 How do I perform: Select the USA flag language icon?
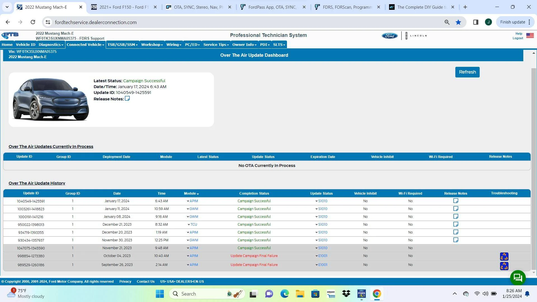click(530, 36)
